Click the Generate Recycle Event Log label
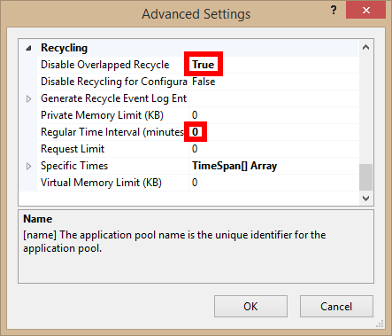 coord(114,98)
